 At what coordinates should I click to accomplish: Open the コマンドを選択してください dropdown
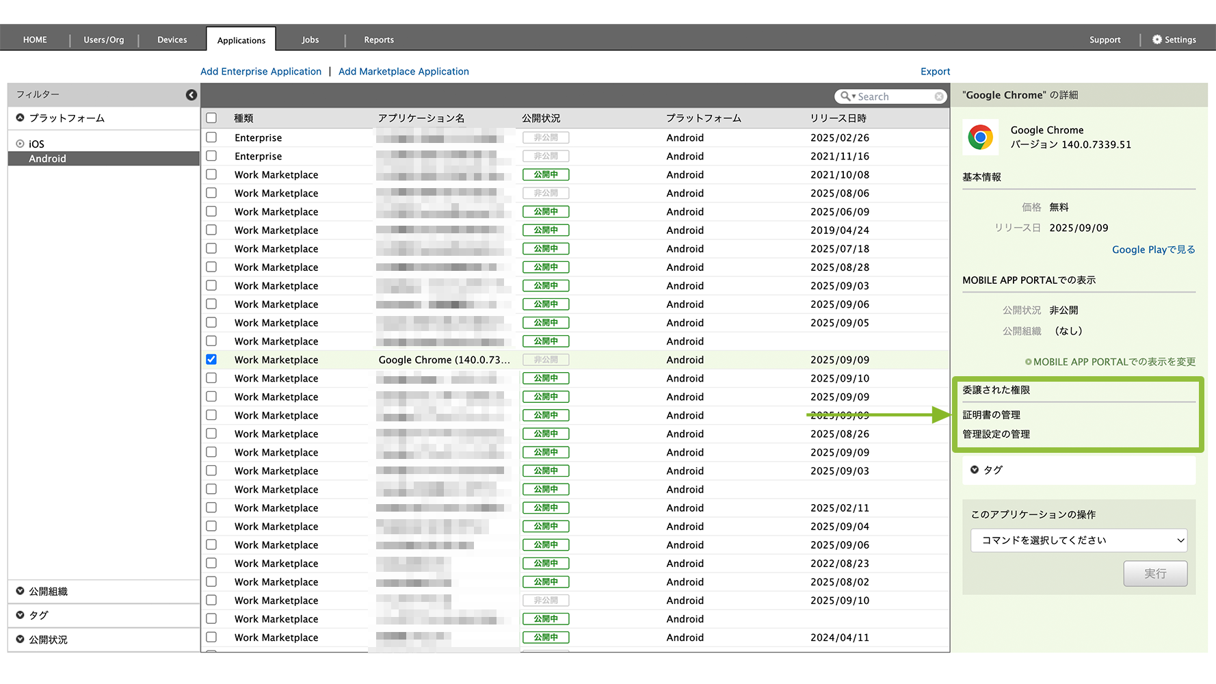click(x=1078, y=540)
